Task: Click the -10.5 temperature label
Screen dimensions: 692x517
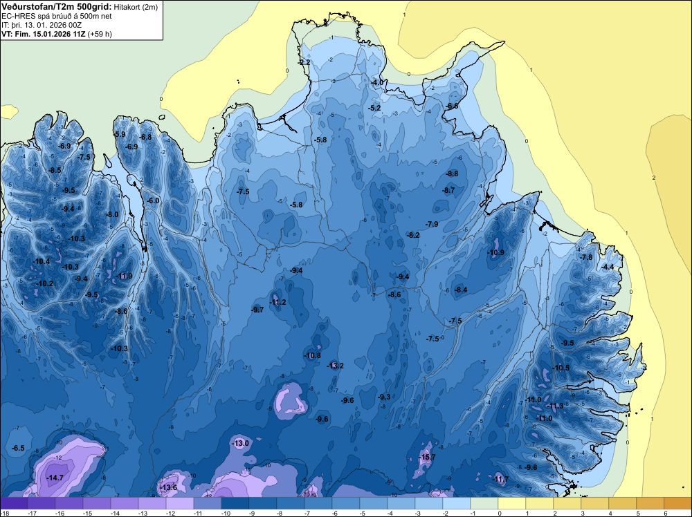Action: (561, 368)
